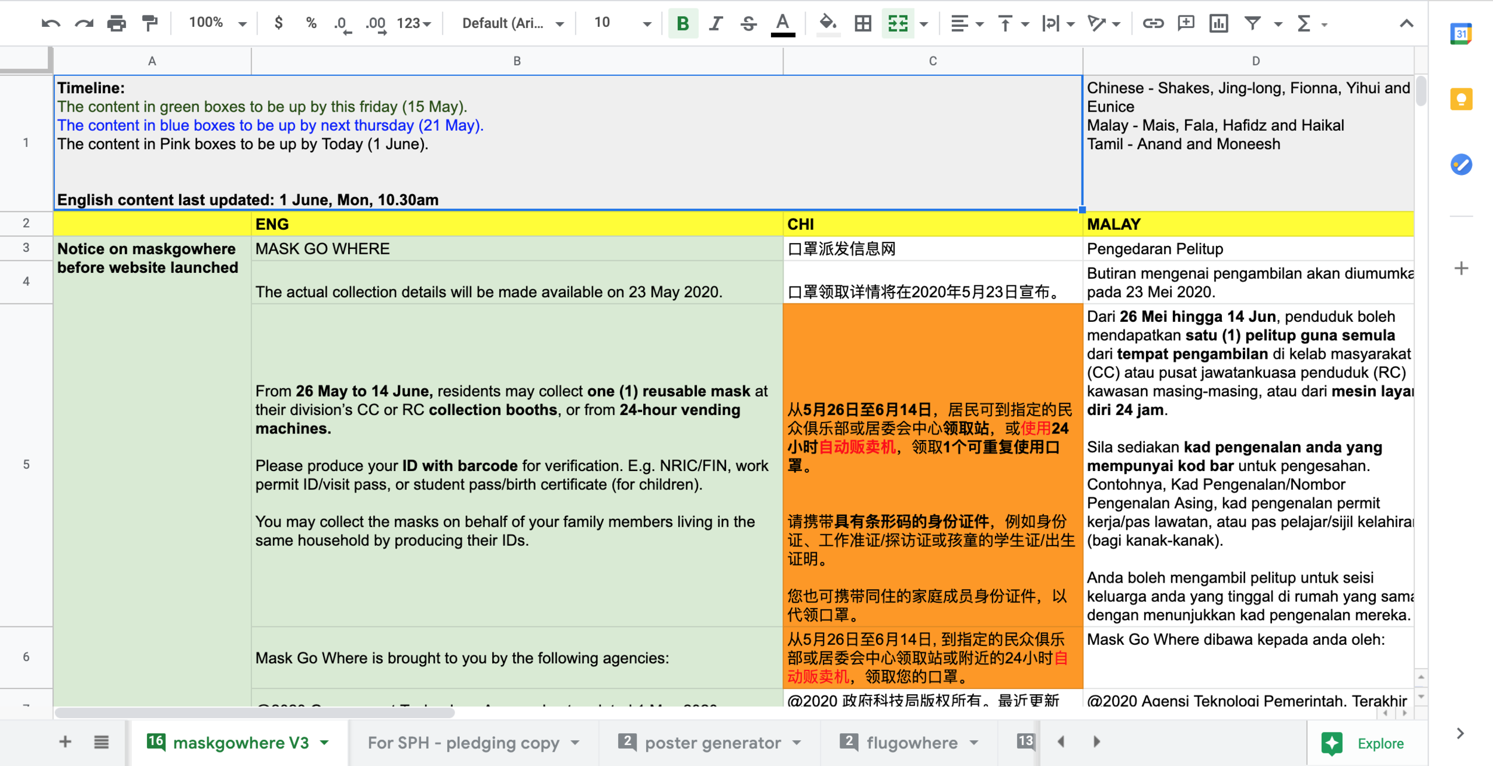Open Google Tasks side panel

coord(1461,164)
